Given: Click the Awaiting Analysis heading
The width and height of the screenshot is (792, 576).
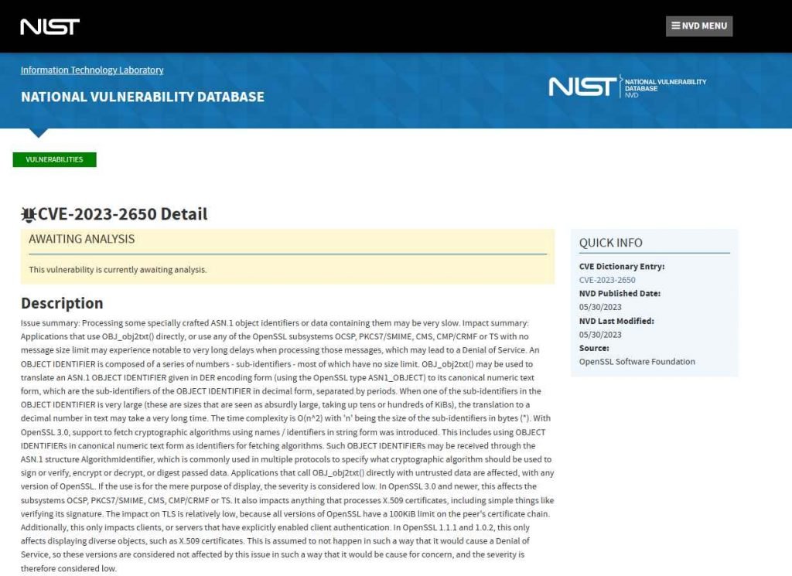Looking at the screenshot, I should click(82, 239).
